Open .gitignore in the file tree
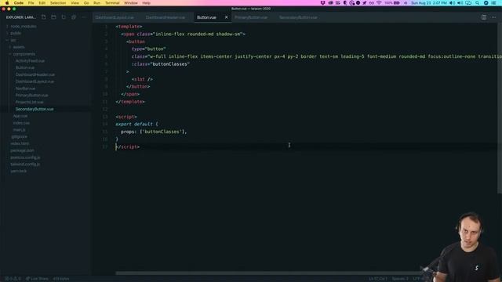This screenshot has width=502, height=282. coord(19,136)
